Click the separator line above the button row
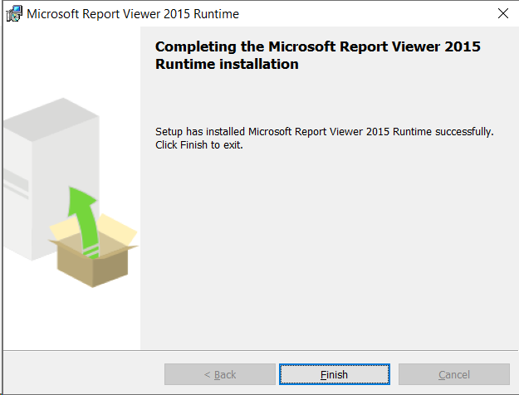The width and height of the screenshot is (519, 395). point(259,350)
